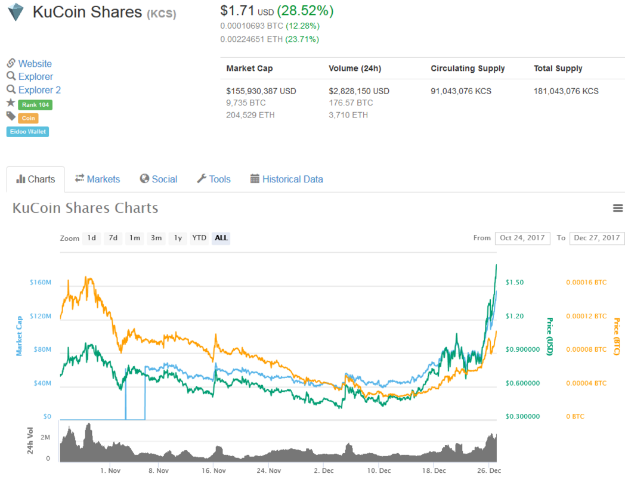Viewport: 625px width, 477px height.
Task: Click the 204,529 ETH market cap value
Action: [250, 114]
